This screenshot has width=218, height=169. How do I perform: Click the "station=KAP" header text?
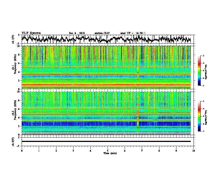click(x=102, y=33)
